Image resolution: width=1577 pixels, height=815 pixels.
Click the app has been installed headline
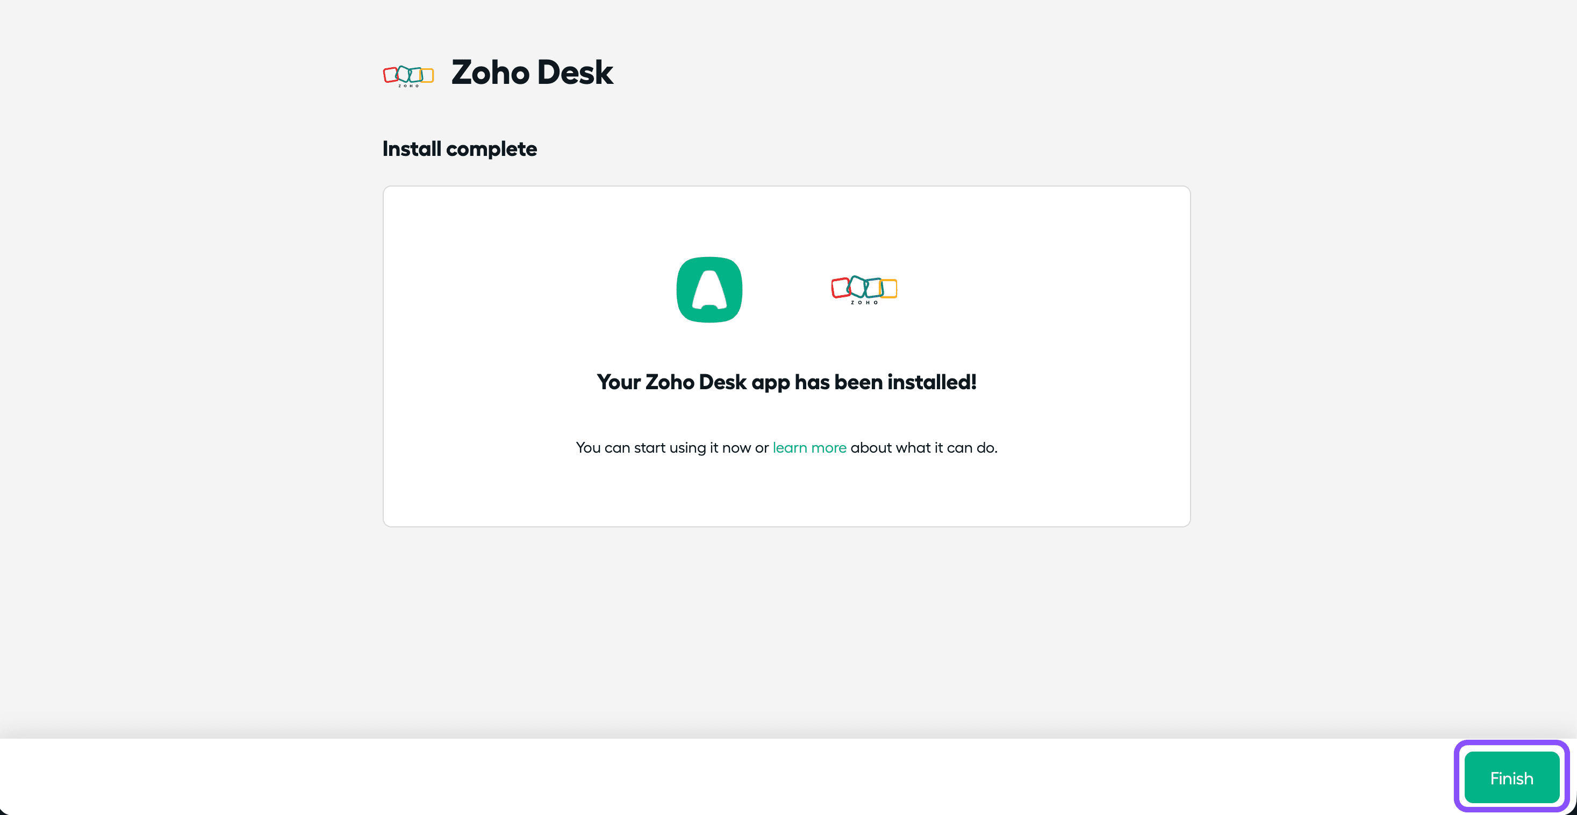[x=786, y=382]
